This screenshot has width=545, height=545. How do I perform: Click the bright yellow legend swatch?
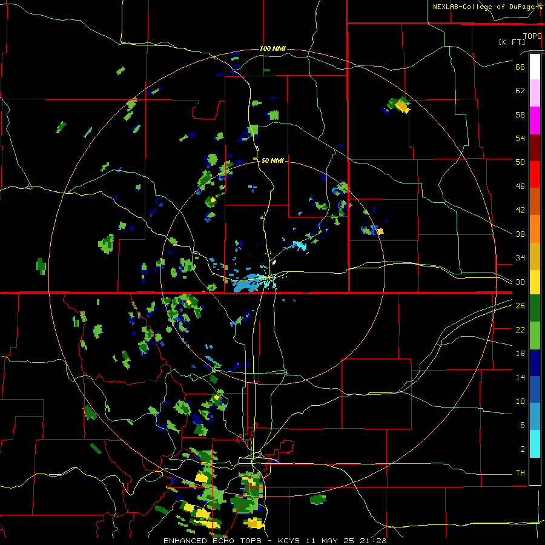(x=535, y=282)
